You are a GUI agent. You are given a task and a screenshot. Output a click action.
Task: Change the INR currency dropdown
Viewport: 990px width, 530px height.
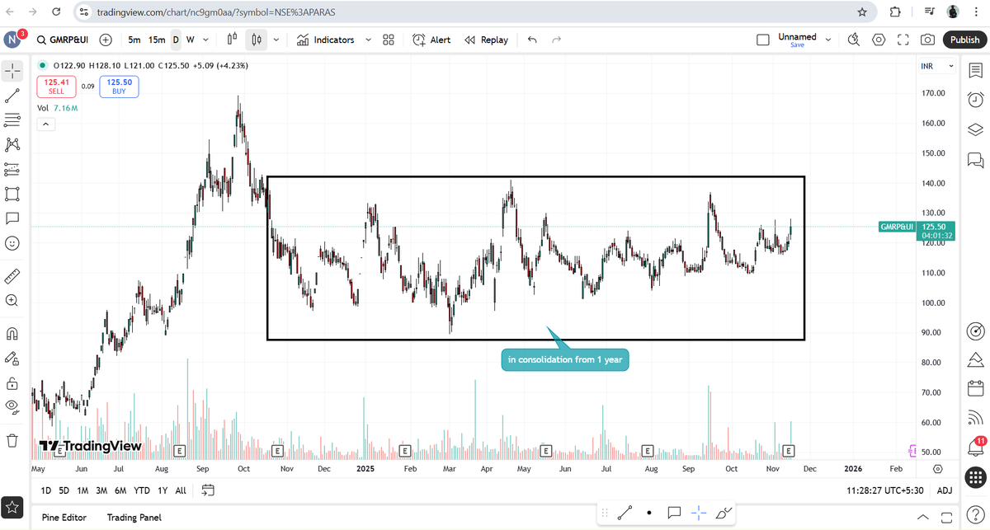(936, 66)
